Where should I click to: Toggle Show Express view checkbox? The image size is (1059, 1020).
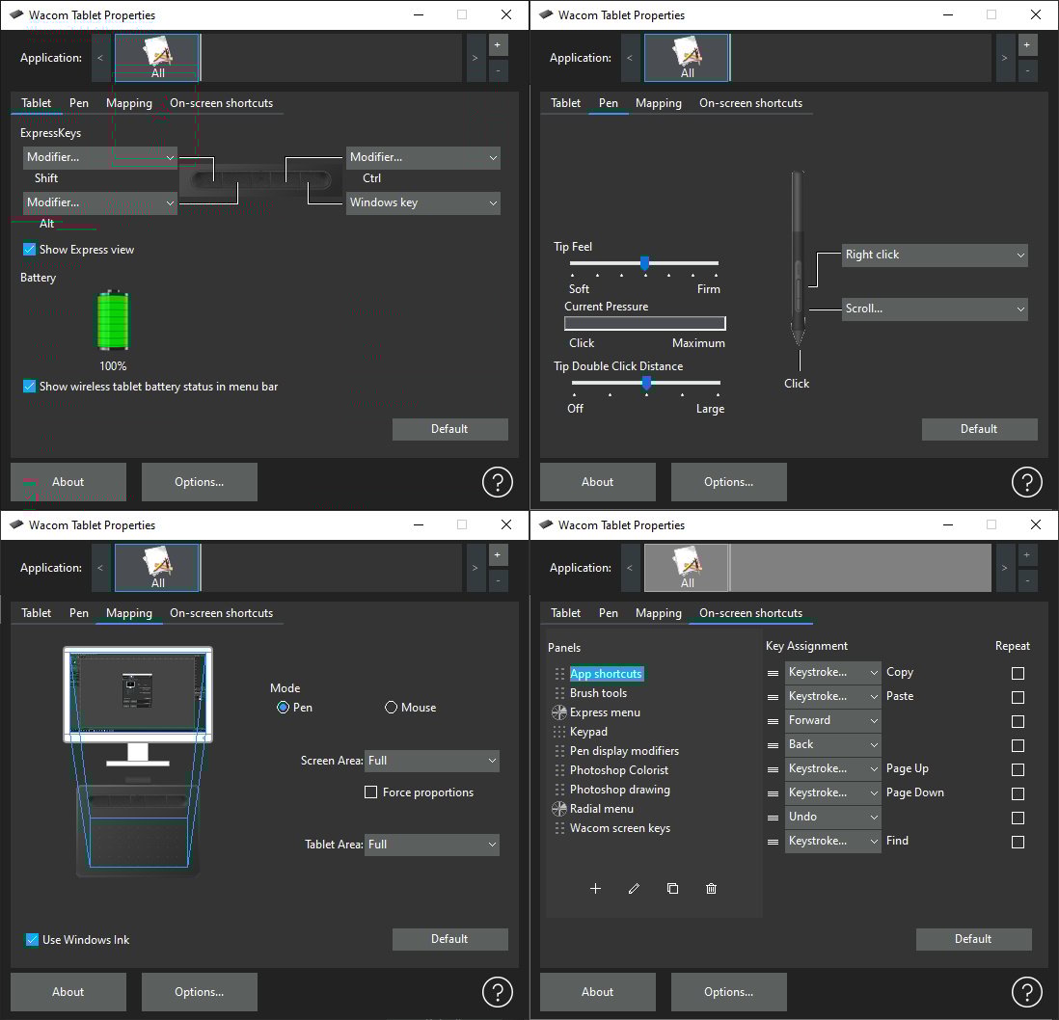(29, 249)
